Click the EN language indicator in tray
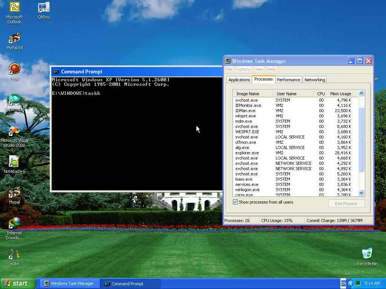Viewport: 386px width, 289px height. 343,283
